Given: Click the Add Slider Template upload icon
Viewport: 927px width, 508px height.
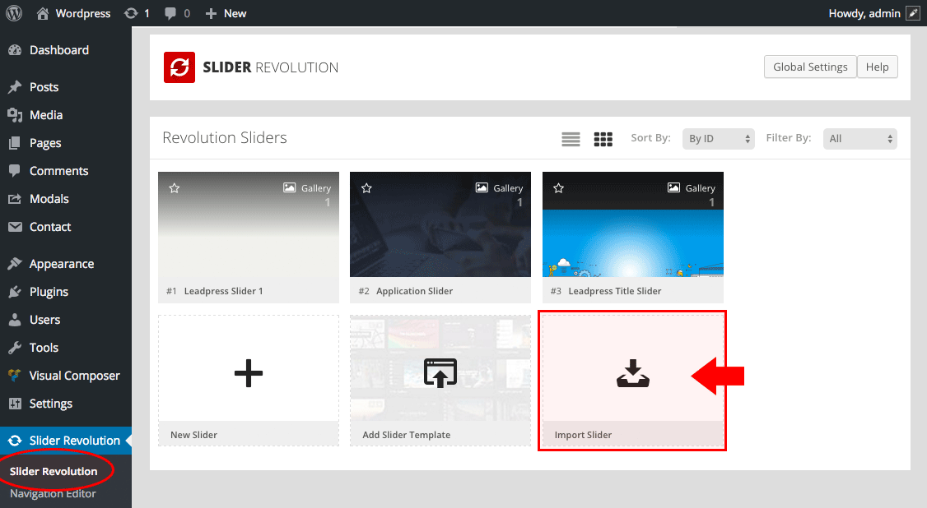Looking at the screenshot, I should pos(440,373).
